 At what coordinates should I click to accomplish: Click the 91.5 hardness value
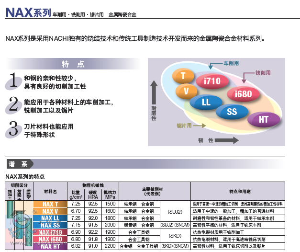[93, 225]
